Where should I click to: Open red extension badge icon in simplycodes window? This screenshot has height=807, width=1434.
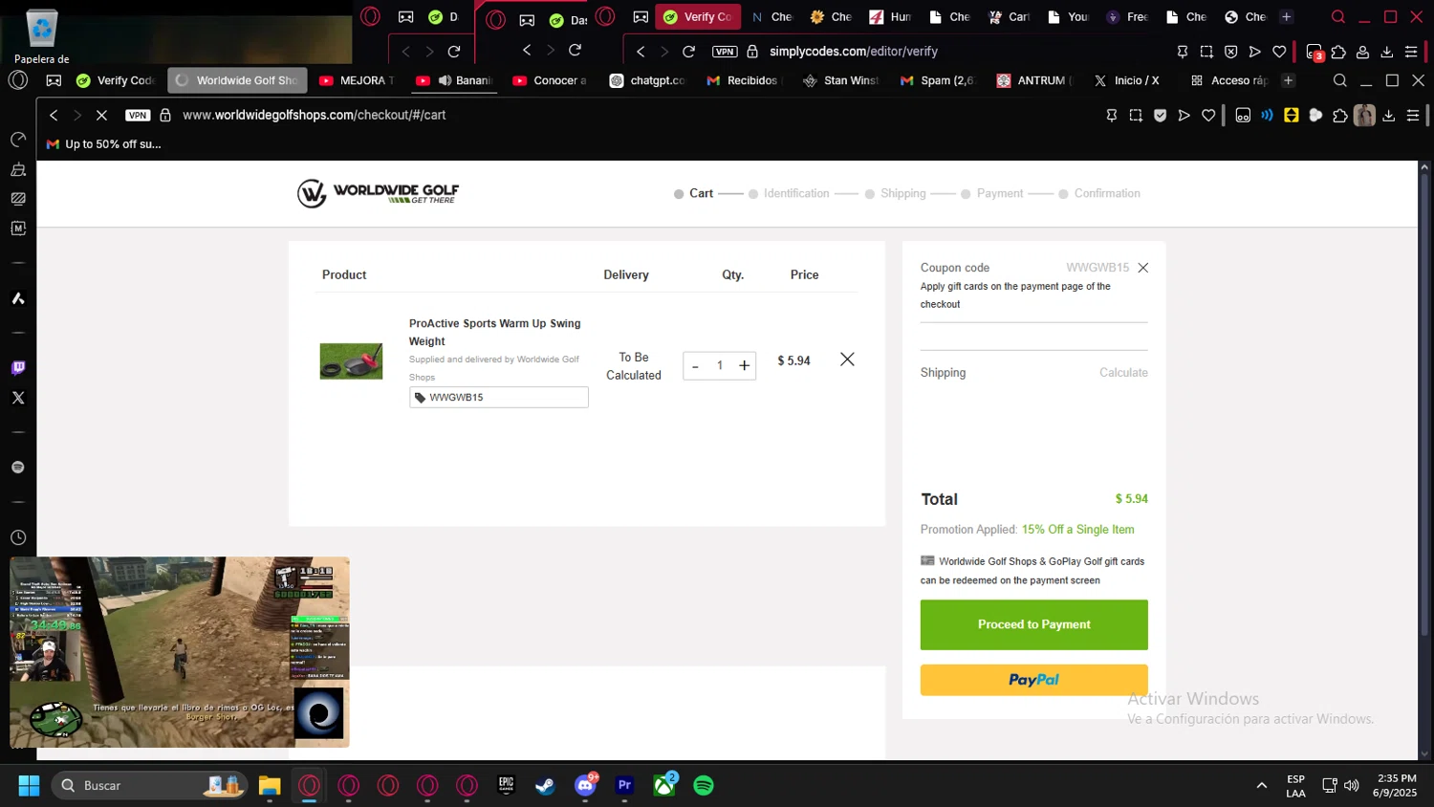pos(1314,52)
